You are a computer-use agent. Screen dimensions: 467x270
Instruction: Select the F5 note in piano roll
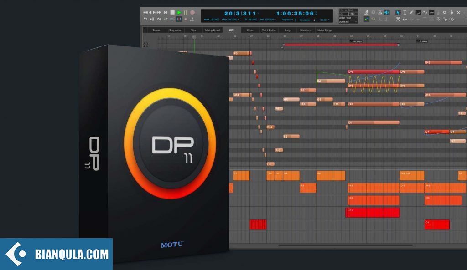pyautogui.click(x=242, y=53)
